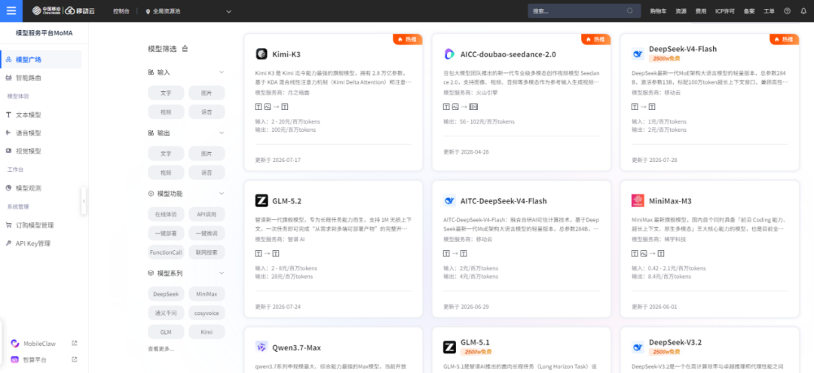Open the hamburger menu in top-left corner
814x373 pixels.
click(x=11, y=11)
